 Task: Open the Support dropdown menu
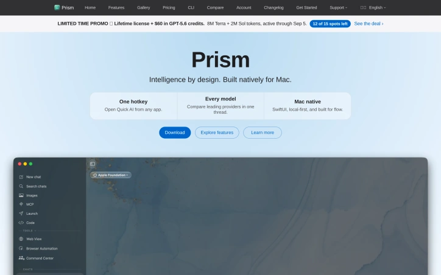[338, 7]
